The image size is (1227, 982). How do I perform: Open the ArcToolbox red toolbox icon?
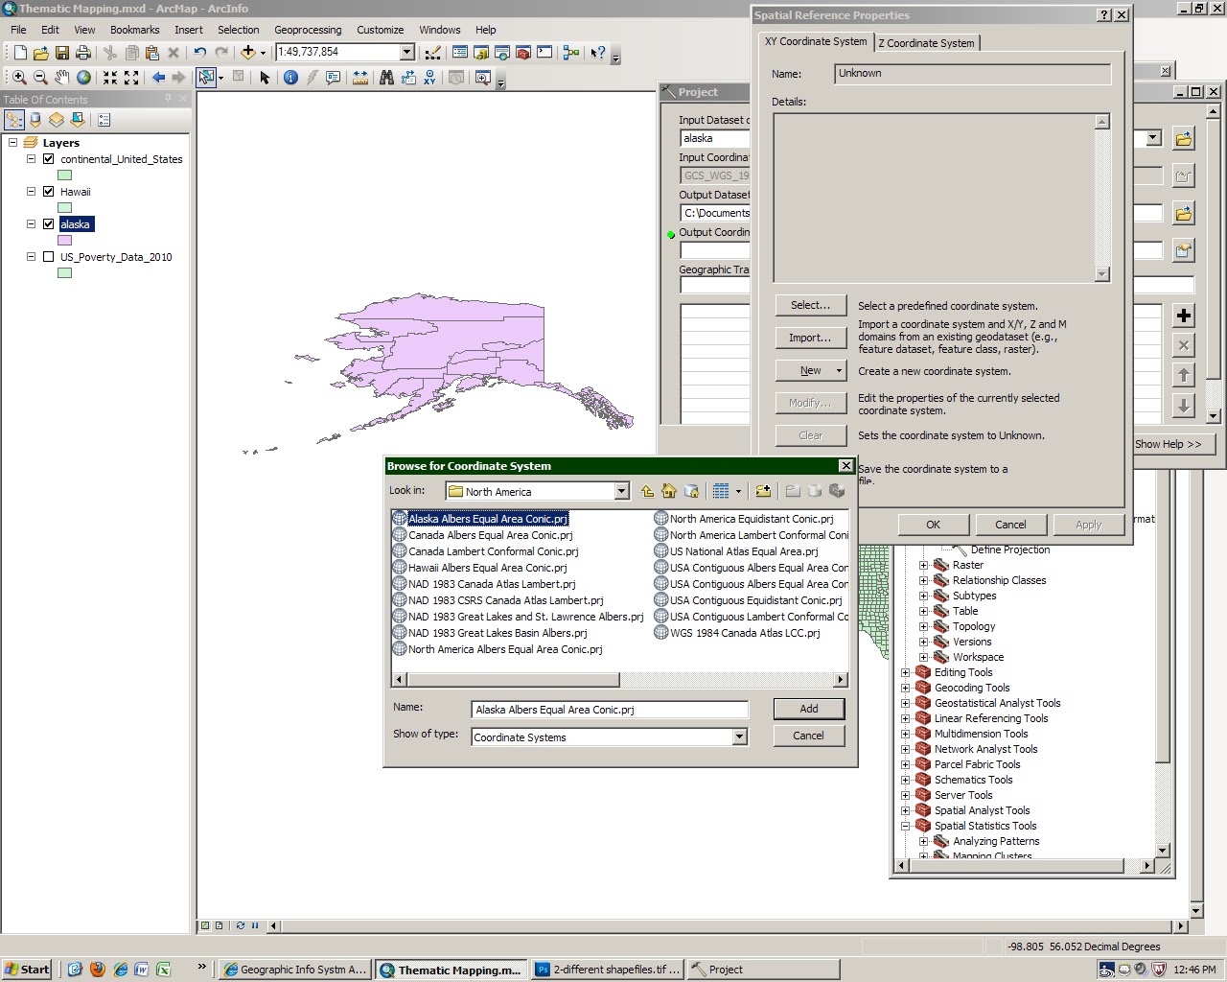tap(522, 53)
